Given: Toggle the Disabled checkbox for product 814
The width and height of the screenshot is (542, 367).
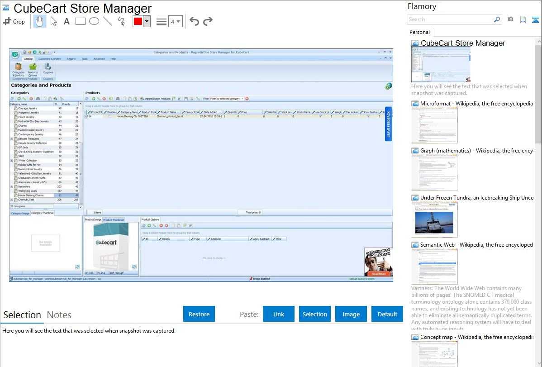Looking at the screenshot, I should (x=109, y=117).
